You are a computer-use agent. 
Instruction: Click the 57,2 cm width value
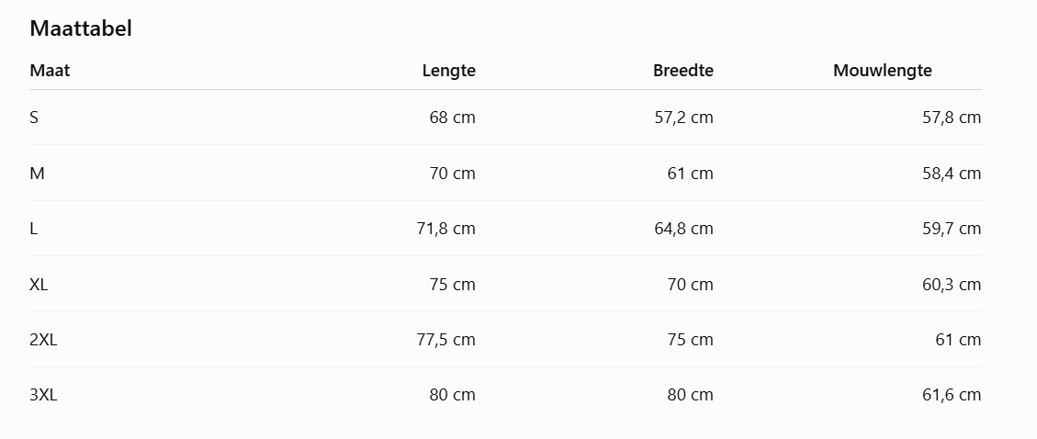(684, 118)
